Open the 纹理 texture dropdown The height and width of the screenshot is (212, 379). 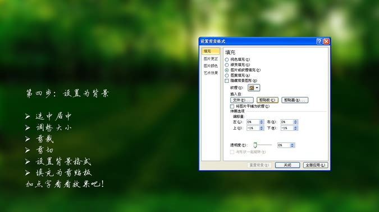tap(254, 88)
